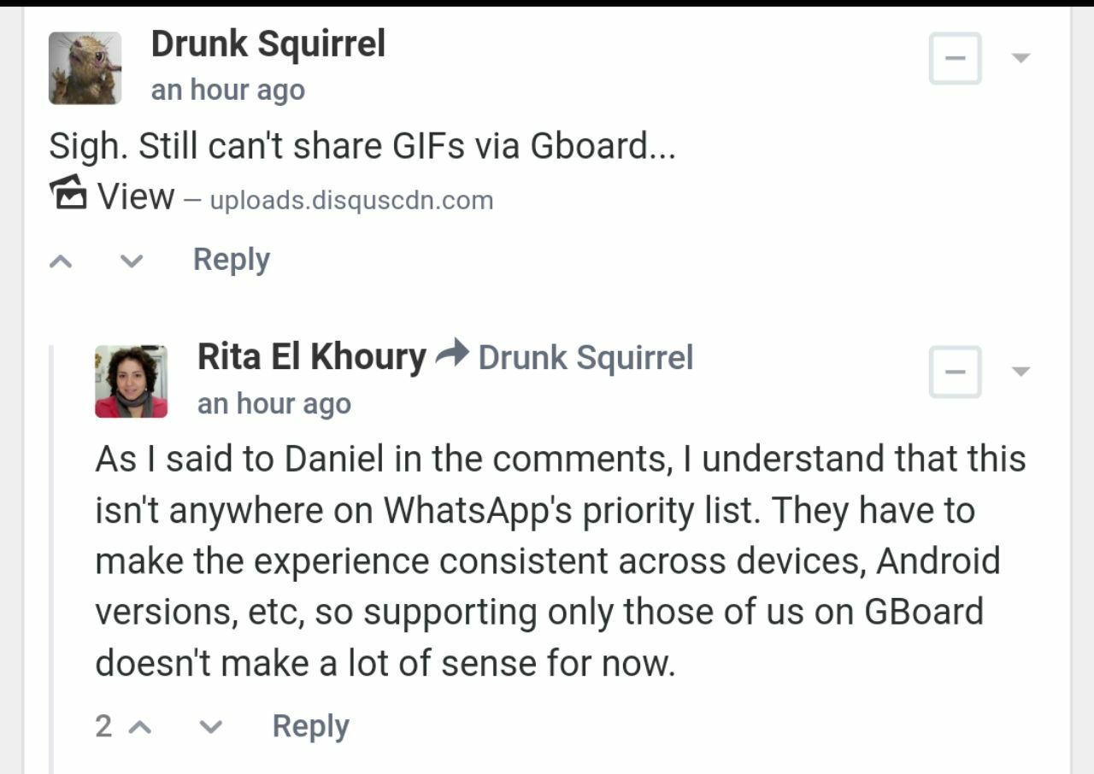Collapse Drunk Squirrel's comment thread

click(955, 58)
